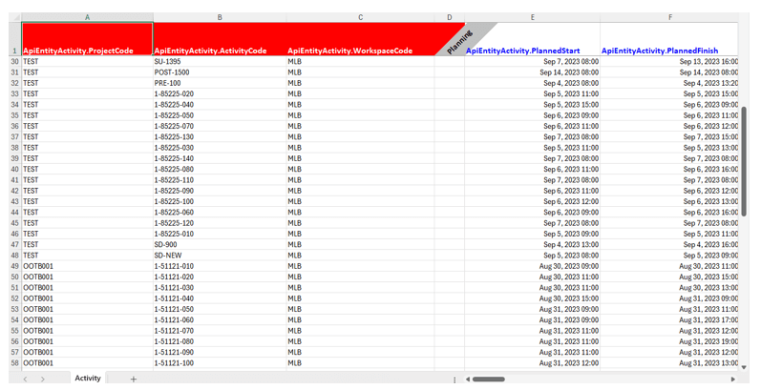Click the add new sheet plus icon

coord(133,379)
